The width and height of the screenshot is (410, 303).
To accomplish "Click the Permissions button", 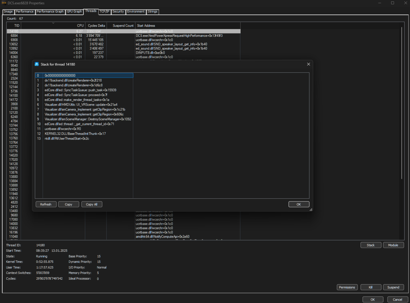I will coord(347,287).
